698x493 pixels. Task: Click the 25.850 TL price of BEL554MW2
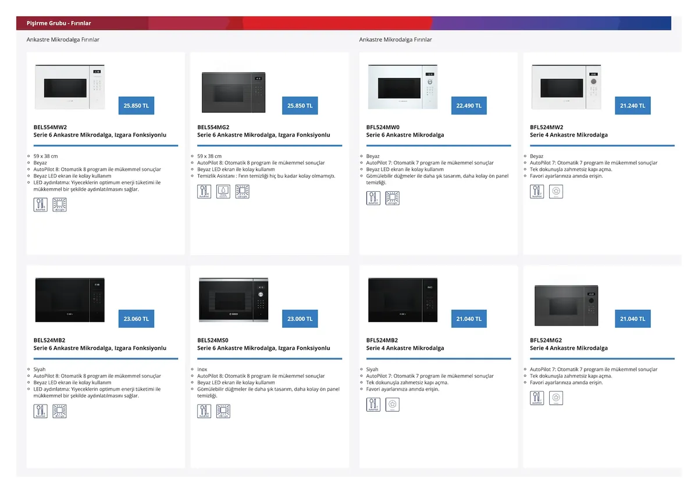click(x=136, y=105)
